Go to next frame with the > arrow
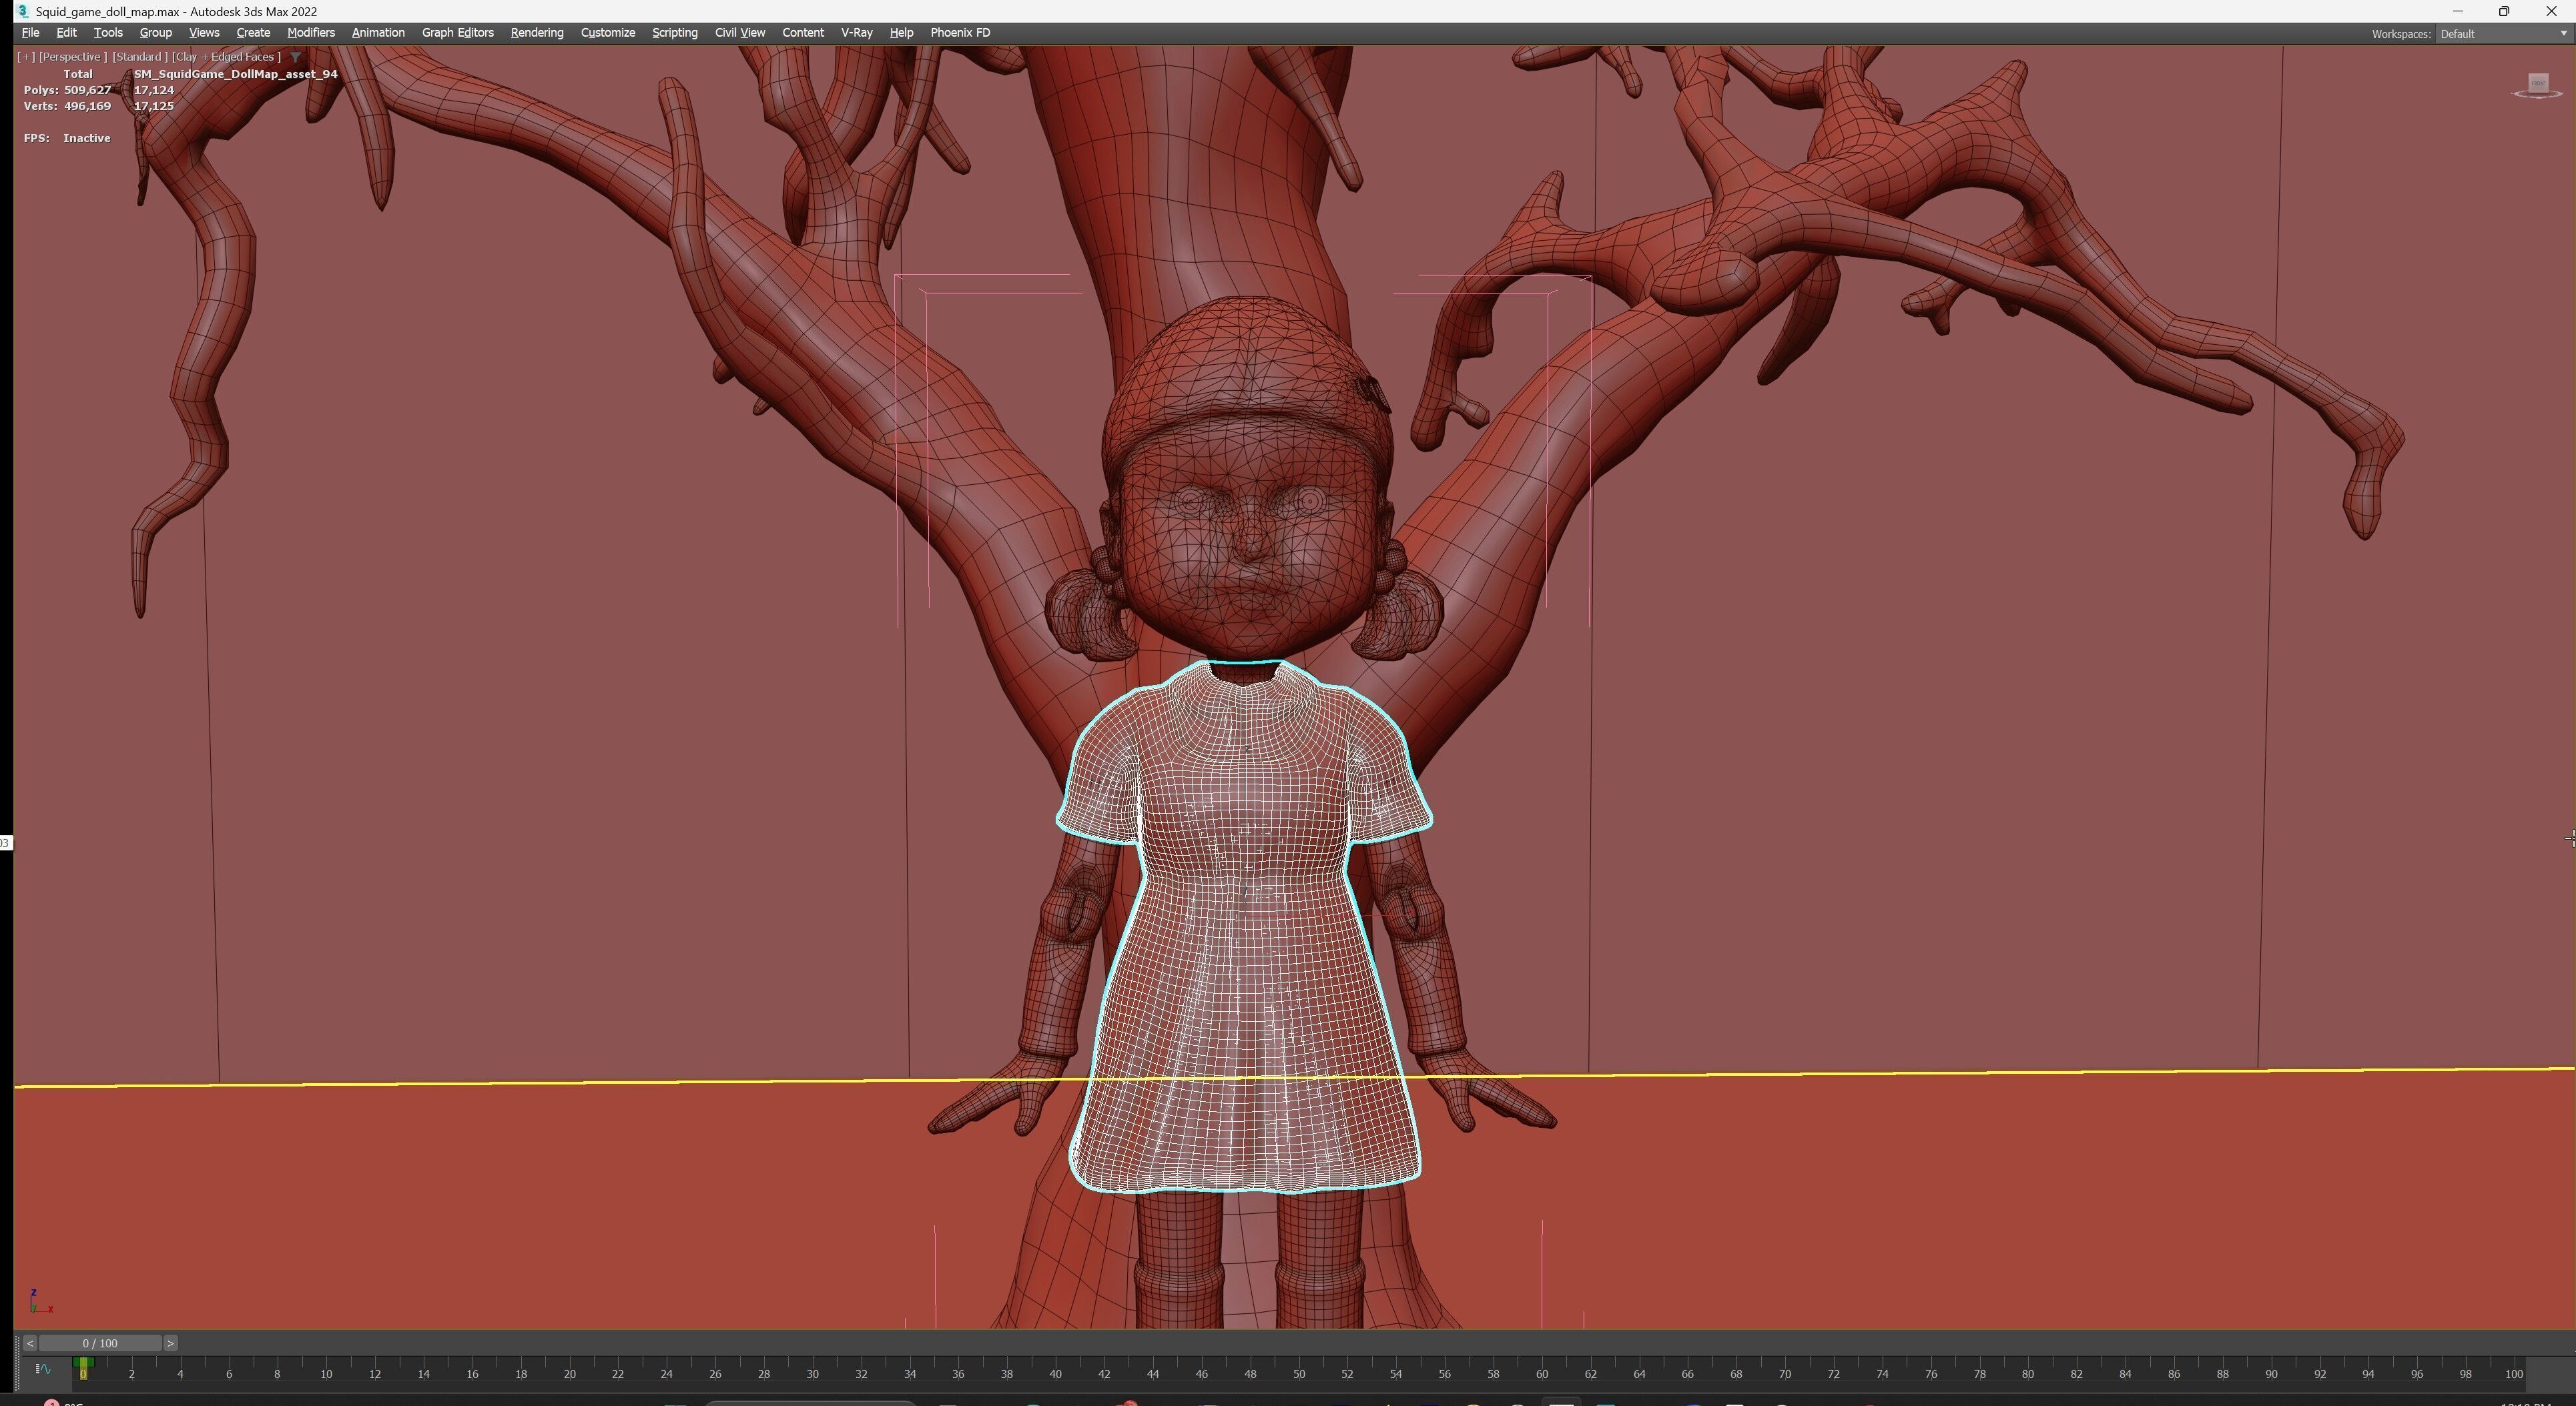2576x1406 pixels. [x=171, y=1343]
